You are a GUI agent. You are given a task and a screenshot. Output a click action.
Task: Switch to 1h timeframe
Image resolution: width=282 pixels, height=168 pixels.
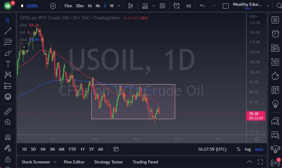click(90, 6)
